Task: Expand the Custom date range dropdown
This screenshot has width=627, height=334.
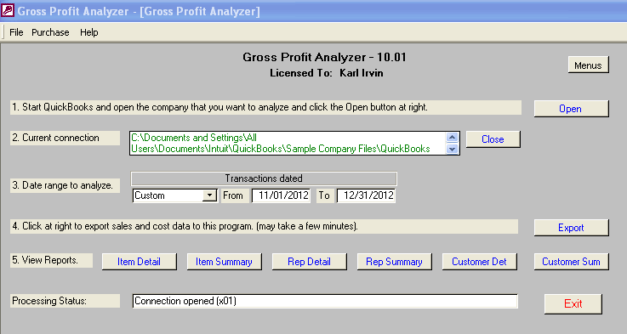Action: pos(209,195)
